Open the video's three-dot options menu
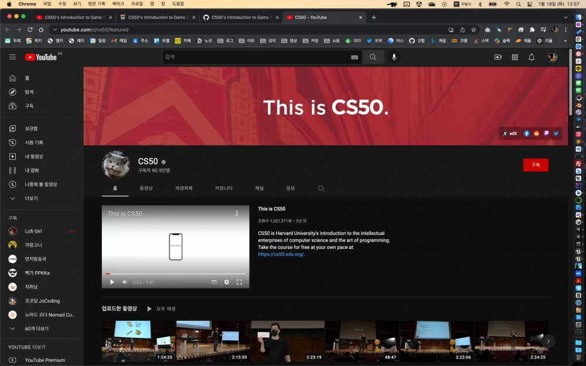This screenshot has height=366, width=586. pyautogui.click(x=237, y=213)
